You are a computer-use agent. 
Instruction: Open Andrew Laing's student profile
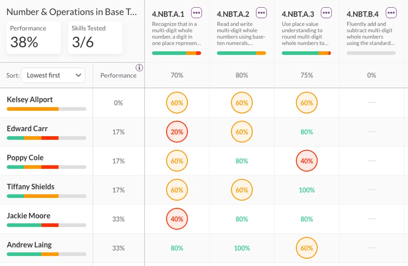point(28,245)
